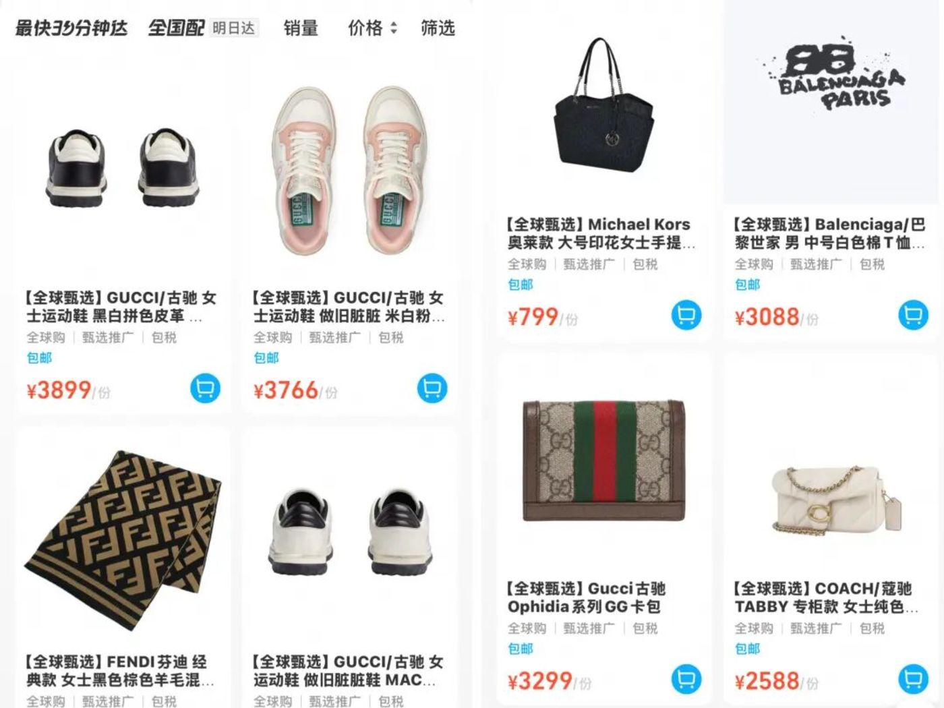944x708 pixels.
Task: Open the FENDI 芬迪 scarf product title
Action: [120, 671]
